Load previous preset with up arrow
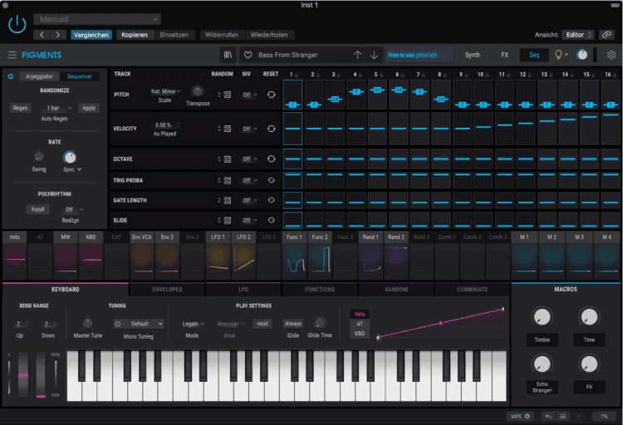The width and height of the screenshot is (623, 425). point(357,55)
